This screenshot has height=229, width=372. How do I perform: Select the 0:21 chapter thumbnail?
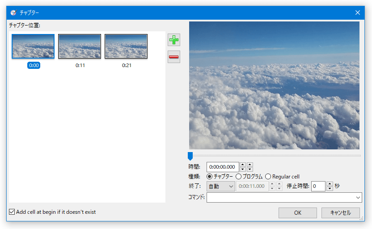pos(126,46)
